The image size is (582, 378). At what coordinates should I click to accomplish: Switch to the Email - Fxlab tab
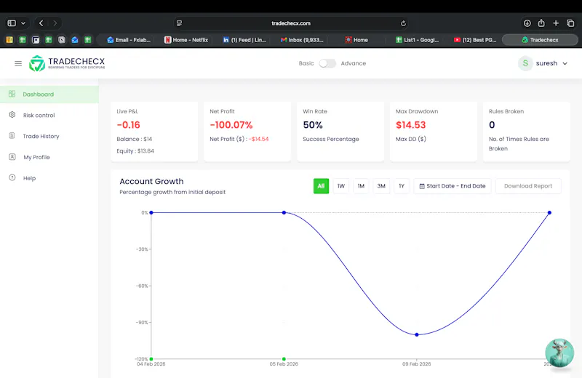129,40
